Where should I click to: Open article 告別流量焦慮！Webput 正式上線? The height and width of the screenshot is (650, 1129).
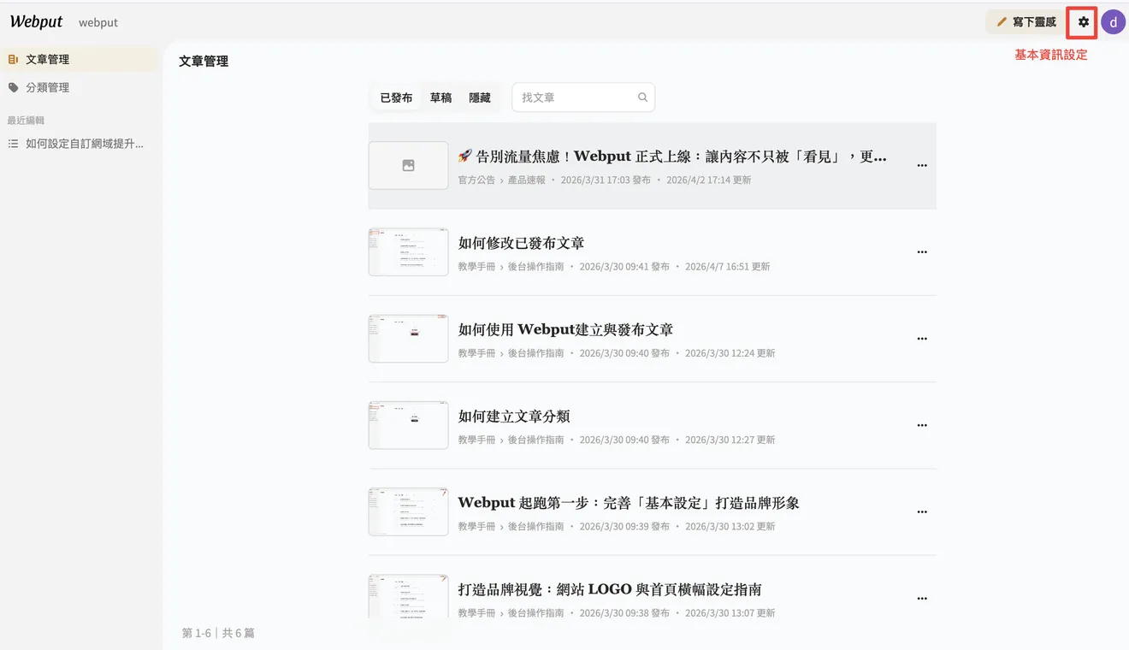click(x=672, y=157)
